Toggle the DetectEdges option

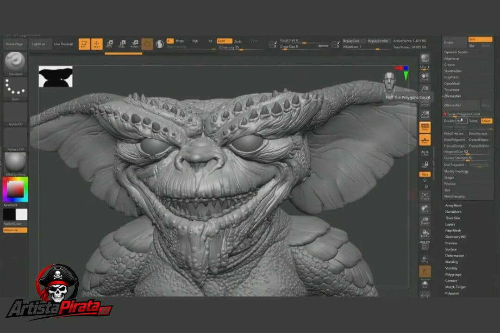click(478, 140)
